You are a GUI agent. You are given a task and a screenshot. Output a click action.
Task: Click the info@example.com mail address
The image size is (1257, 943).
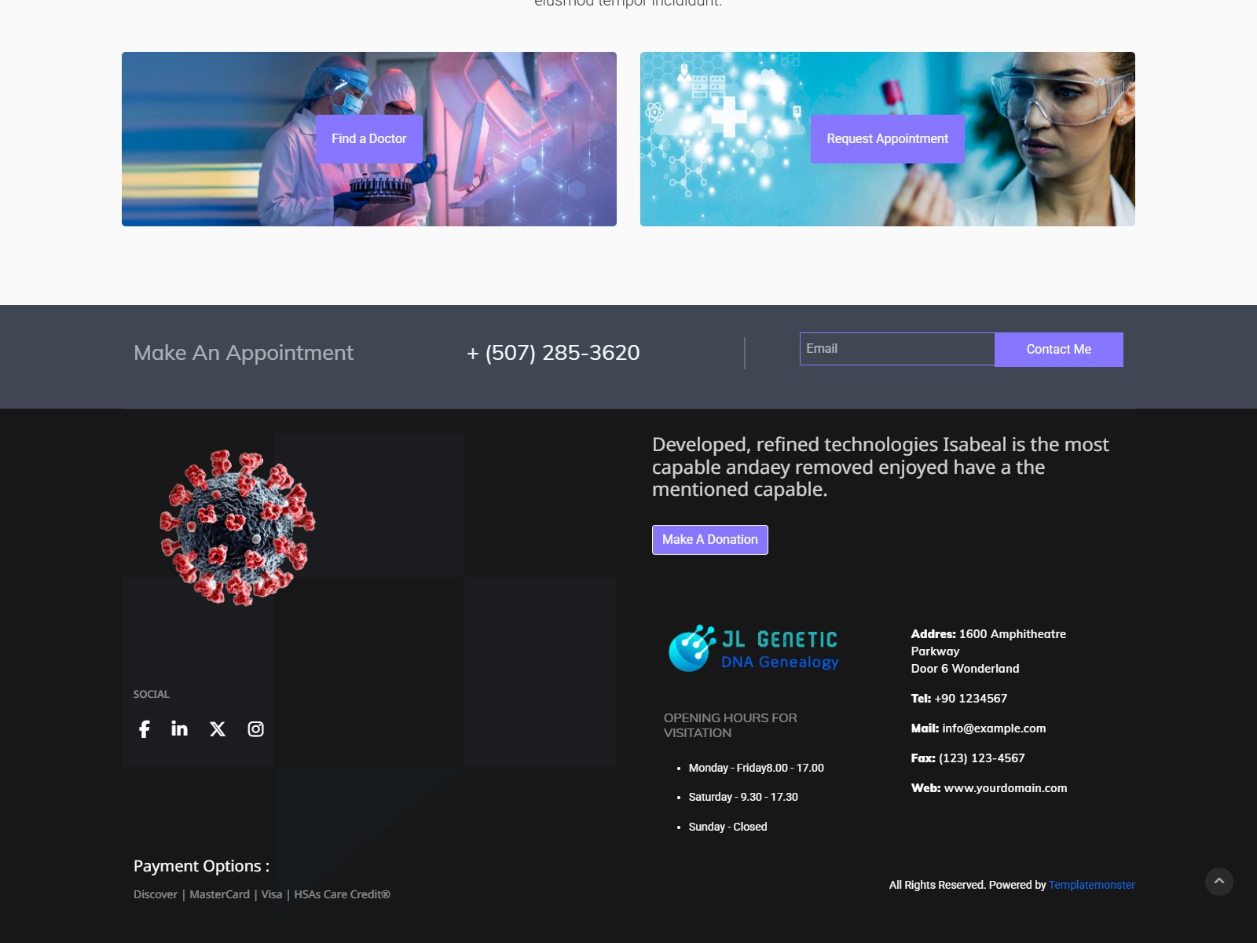994,728
